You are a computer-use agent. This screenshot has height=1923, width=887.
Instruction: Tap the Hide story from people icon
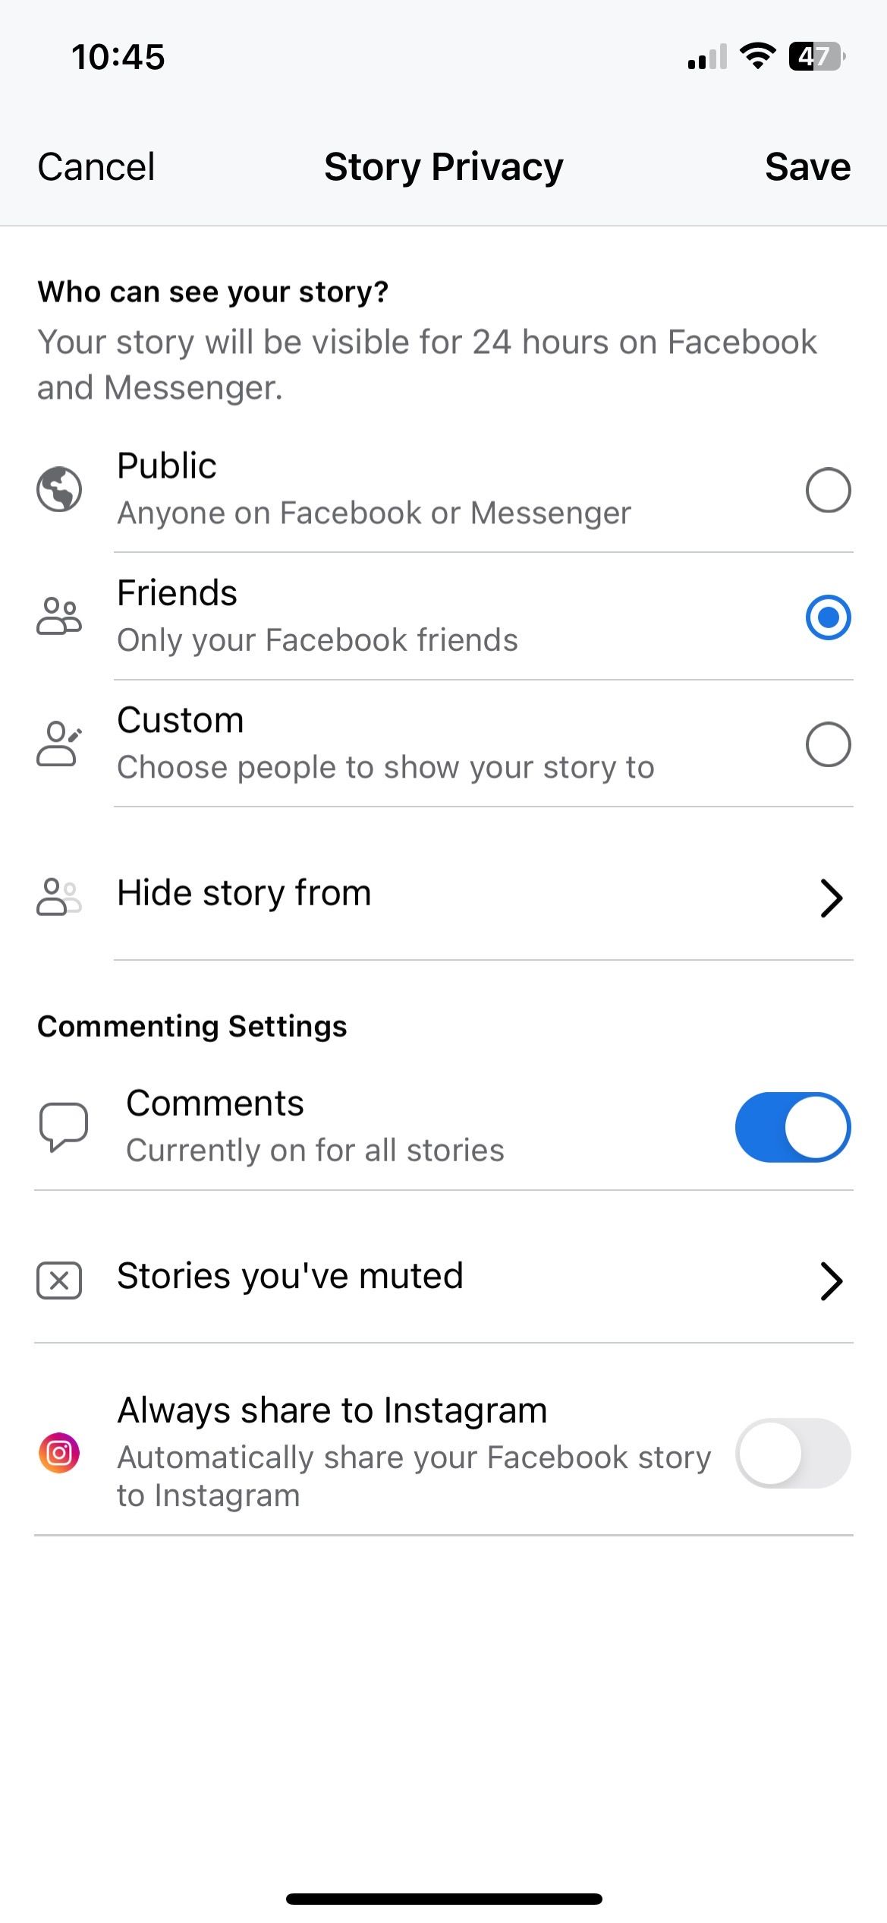tap(59, 897)
